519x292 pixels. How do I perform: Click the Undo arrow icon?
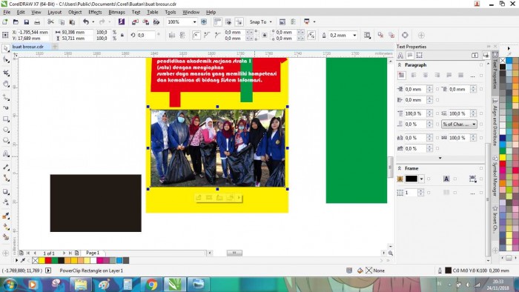[86, 21]
